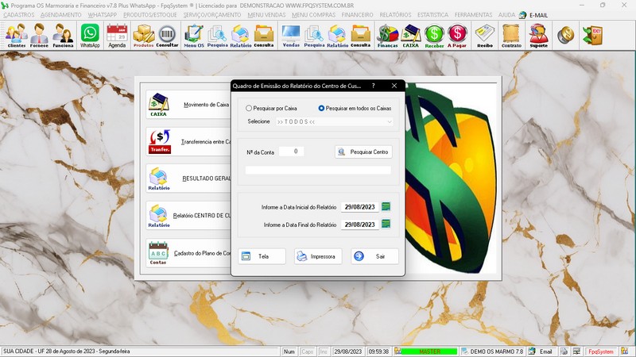Open calendar picker for Data Inicial
Image resolution: width=636 pixels, height=357 pixels.
pyautogui.click(x=386, y=207)
